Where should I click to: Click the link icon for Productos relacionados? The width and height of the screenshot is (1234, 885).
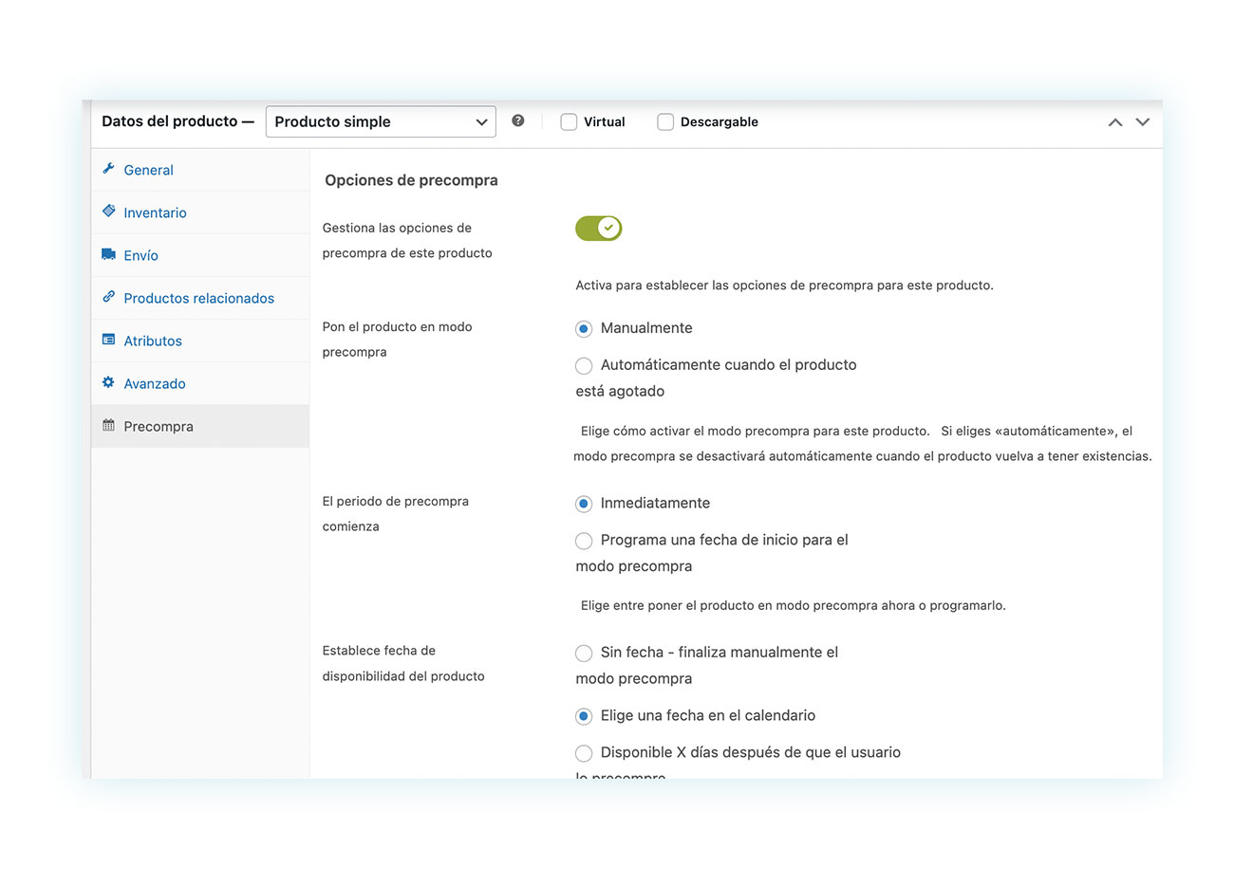click(108, 297)
